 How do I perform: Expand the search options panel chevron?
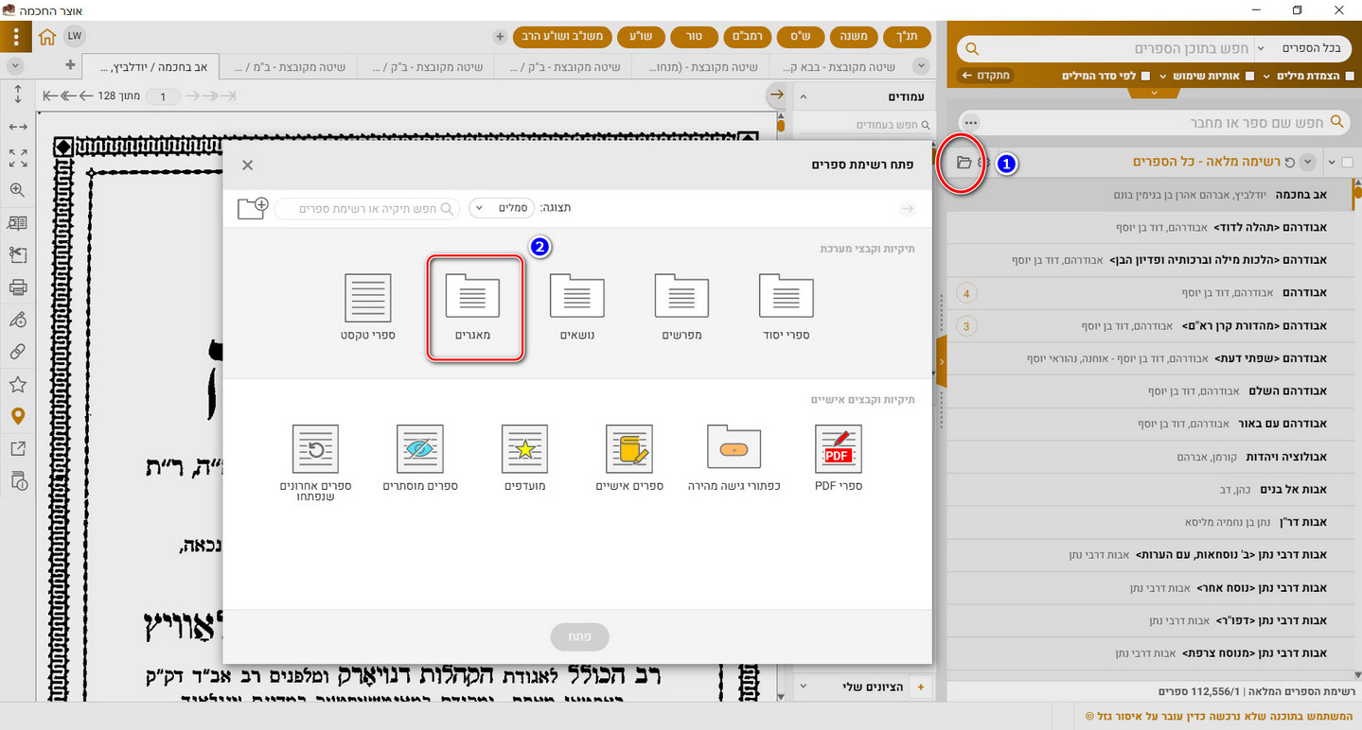point(1154,93)
